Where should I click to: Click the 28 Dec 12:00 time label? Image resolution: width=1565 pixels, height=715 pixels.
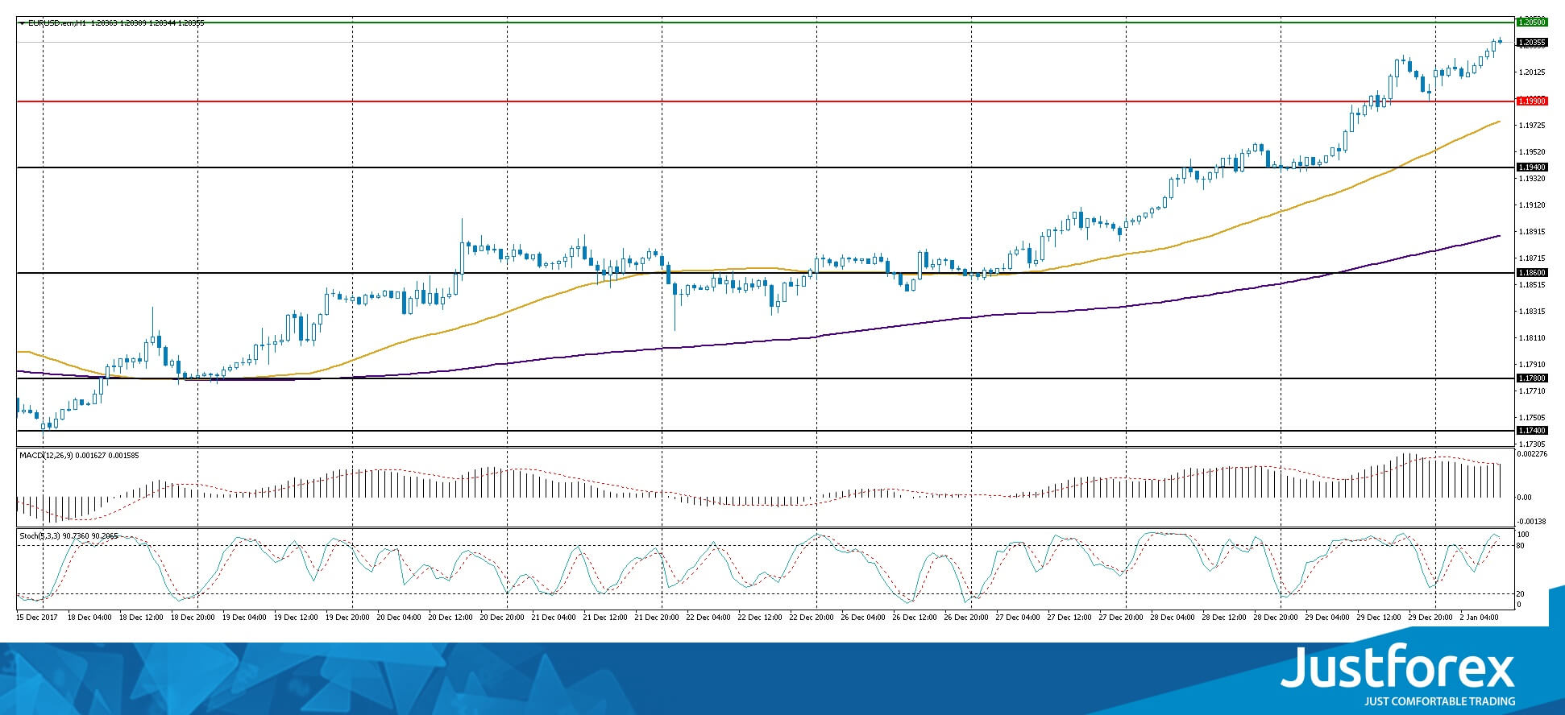(1224, 618)
